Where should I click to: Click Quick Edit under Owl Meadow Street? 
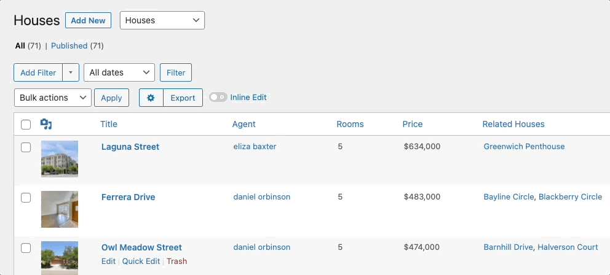click(x=141, y=261)
